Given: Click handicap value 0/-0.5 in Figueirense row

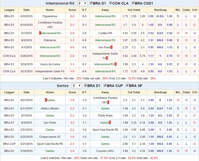Looking at the screenshot, I should (x=160, y=16).
